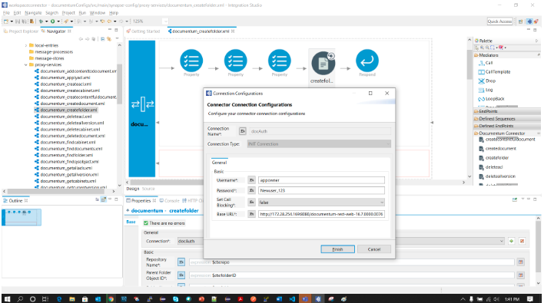Open the Window menu
This screenshot has height=303, width=544.
pos(97,13)
